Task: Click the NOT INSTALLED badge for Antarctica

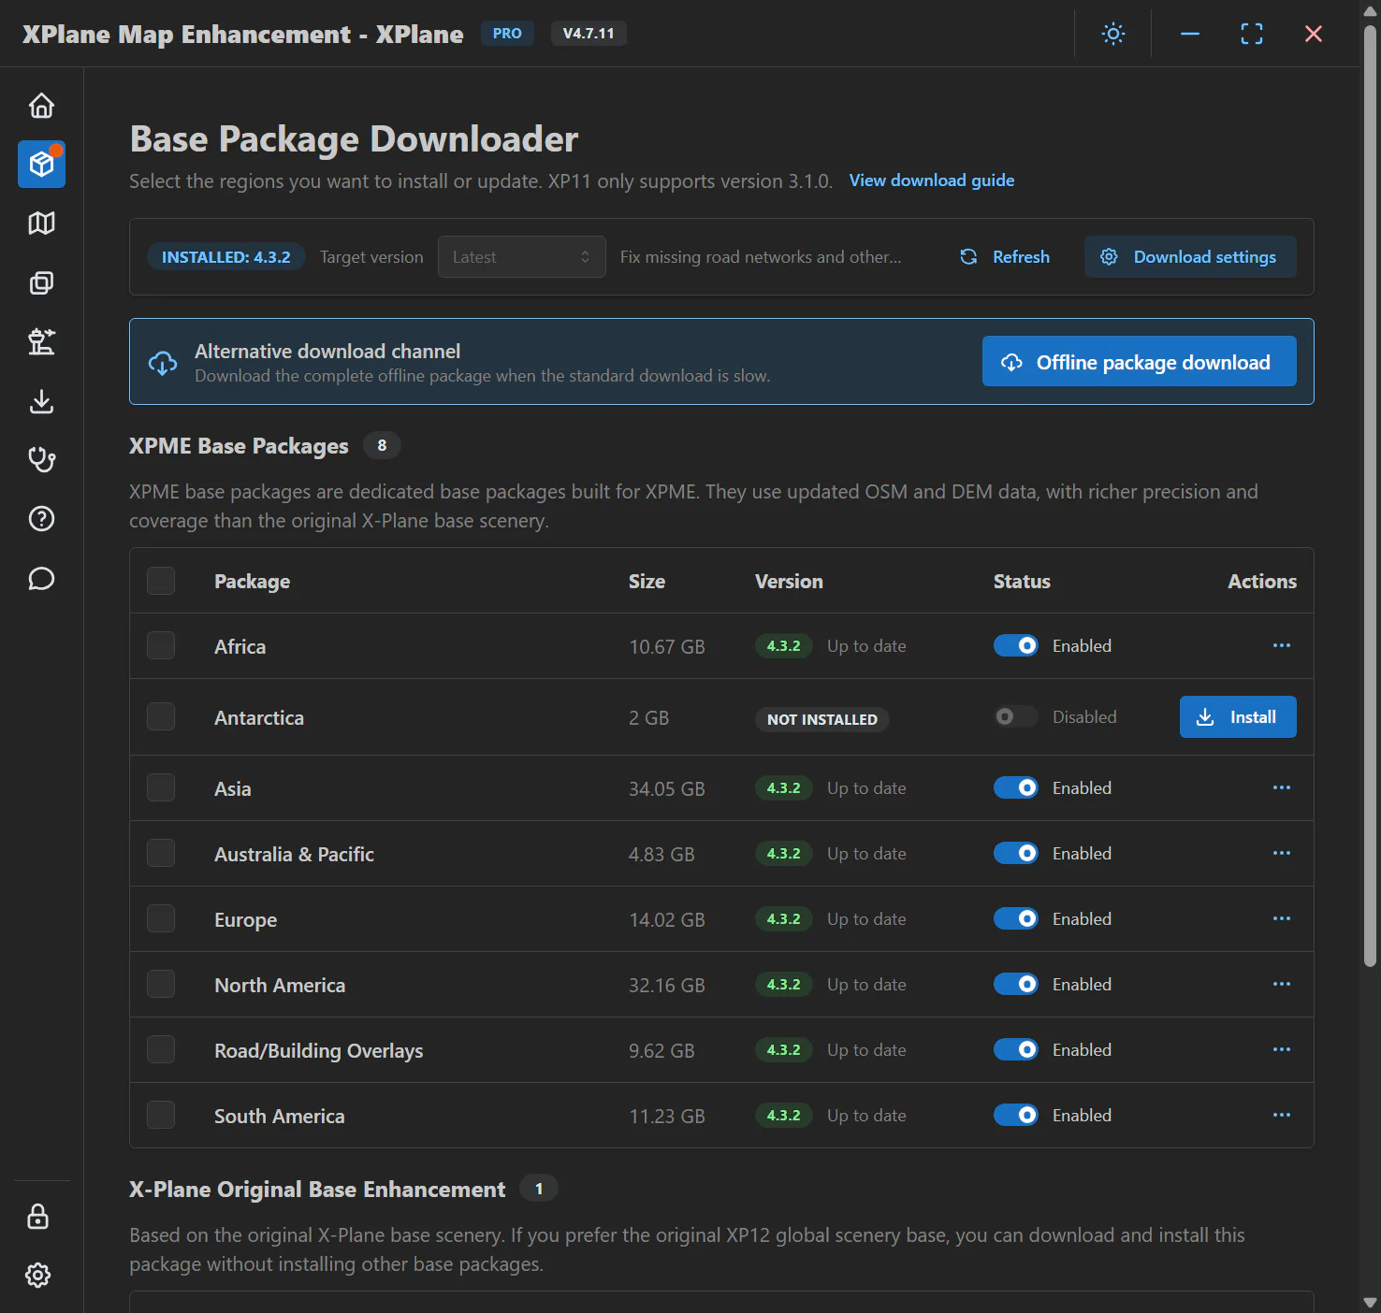Action: coord(822,719)
